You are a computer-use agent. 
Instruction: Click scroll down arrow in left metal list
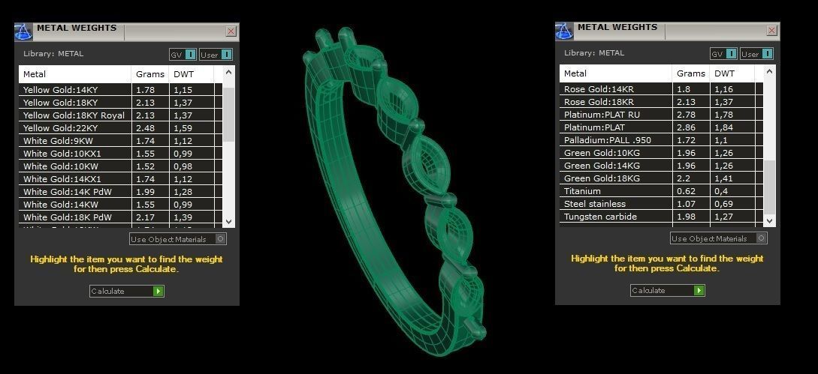[x=229, y=221]
